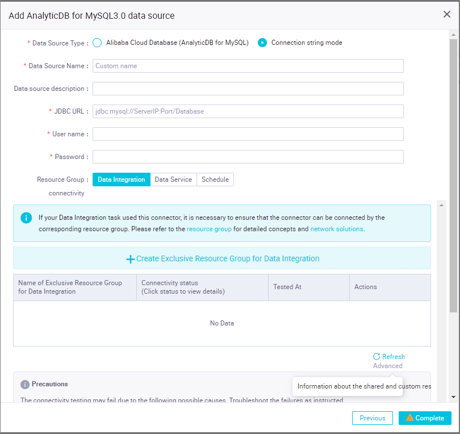Click the plus icon to create resource group
The width and height of the screenshot is (460, 434).
click(130, 259)
